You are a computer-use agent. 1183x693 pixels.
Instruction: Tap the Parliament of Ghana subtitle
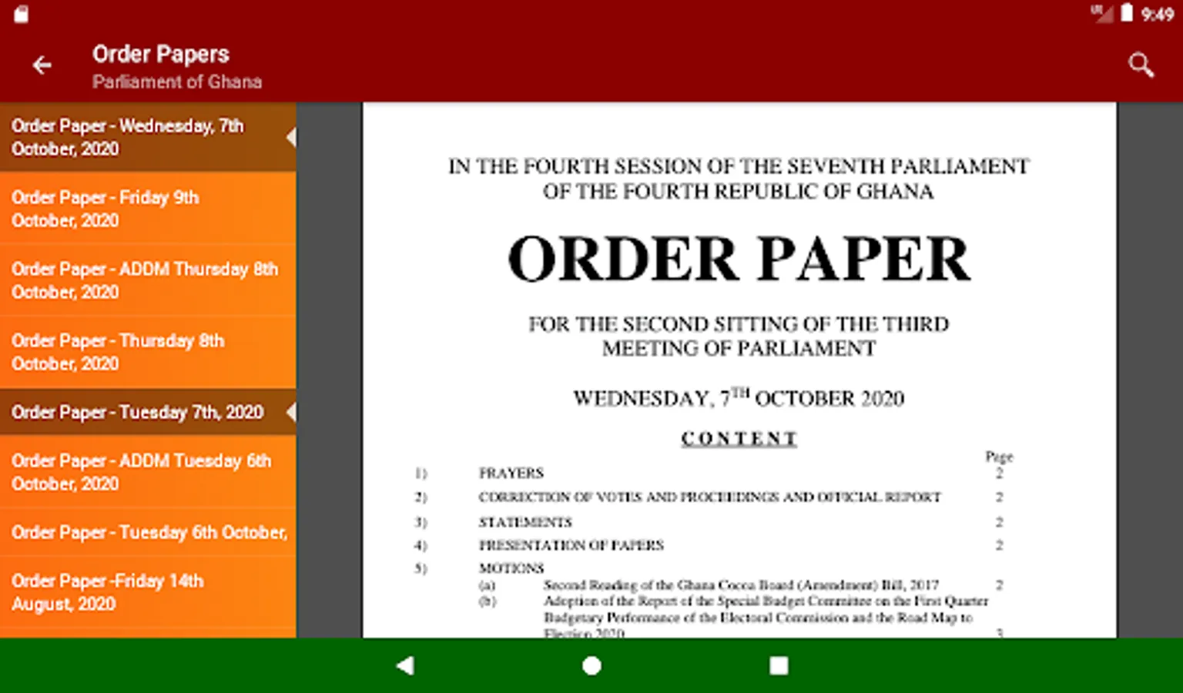177,82
